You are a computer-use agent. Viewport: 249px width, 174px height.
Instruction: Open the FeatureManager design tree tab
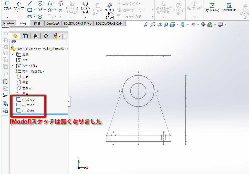click(15, 36)
